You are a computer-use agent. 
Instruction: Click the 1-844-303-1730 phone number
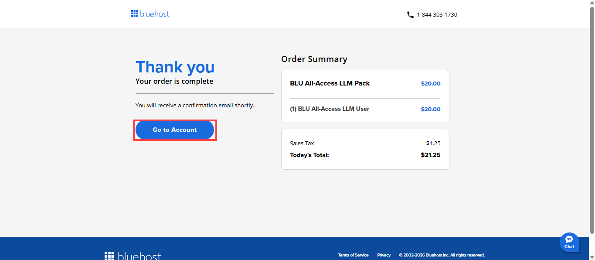click(x=437, y=15)
